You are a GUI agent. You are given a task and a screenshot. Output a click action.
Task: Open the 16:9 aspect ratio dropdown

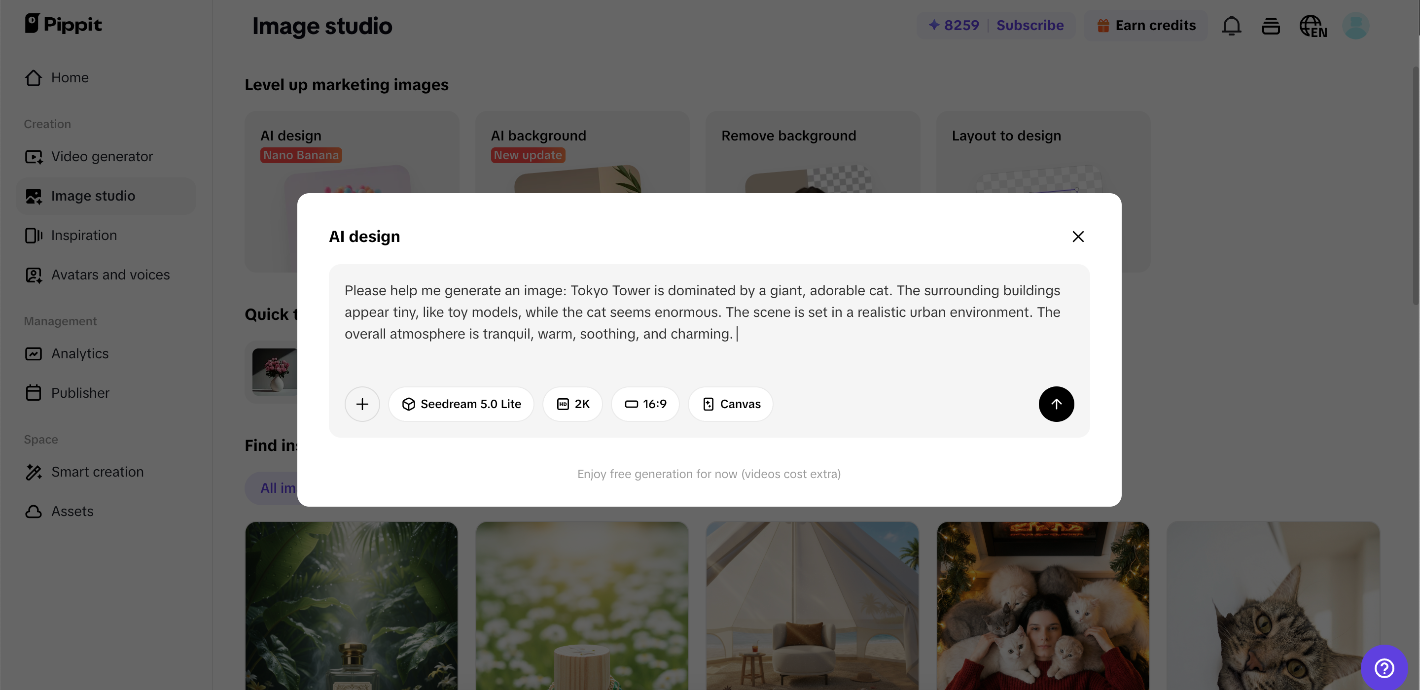point(645,404)
